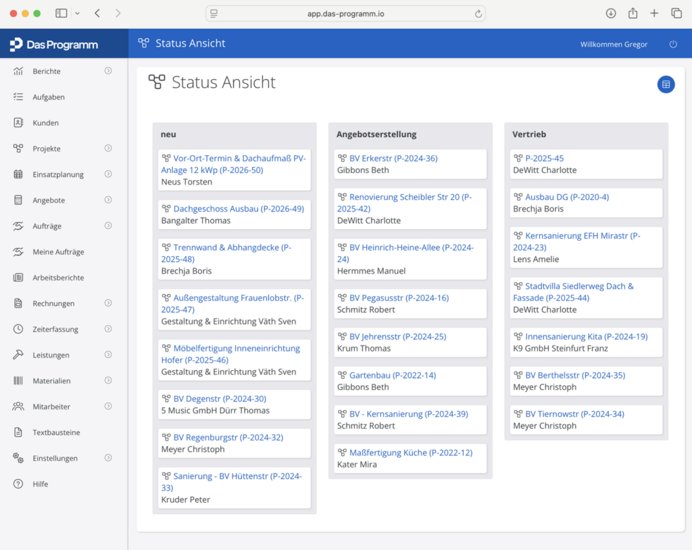Click the Einsatzplanung calendar icon
Image resolution: width=692 pixels, height=550 pixels.
click(x=18, y=174)
